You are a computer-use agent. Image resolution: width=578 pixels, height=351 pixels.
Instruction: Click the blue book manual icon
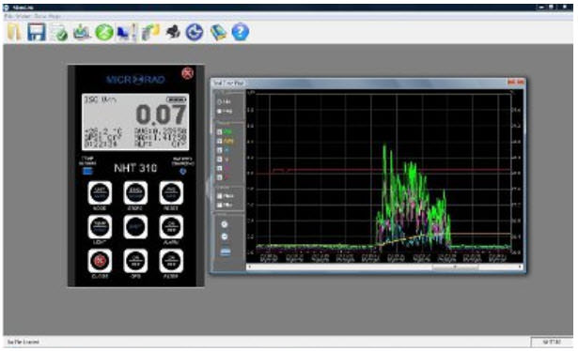(x=218, y=32)
